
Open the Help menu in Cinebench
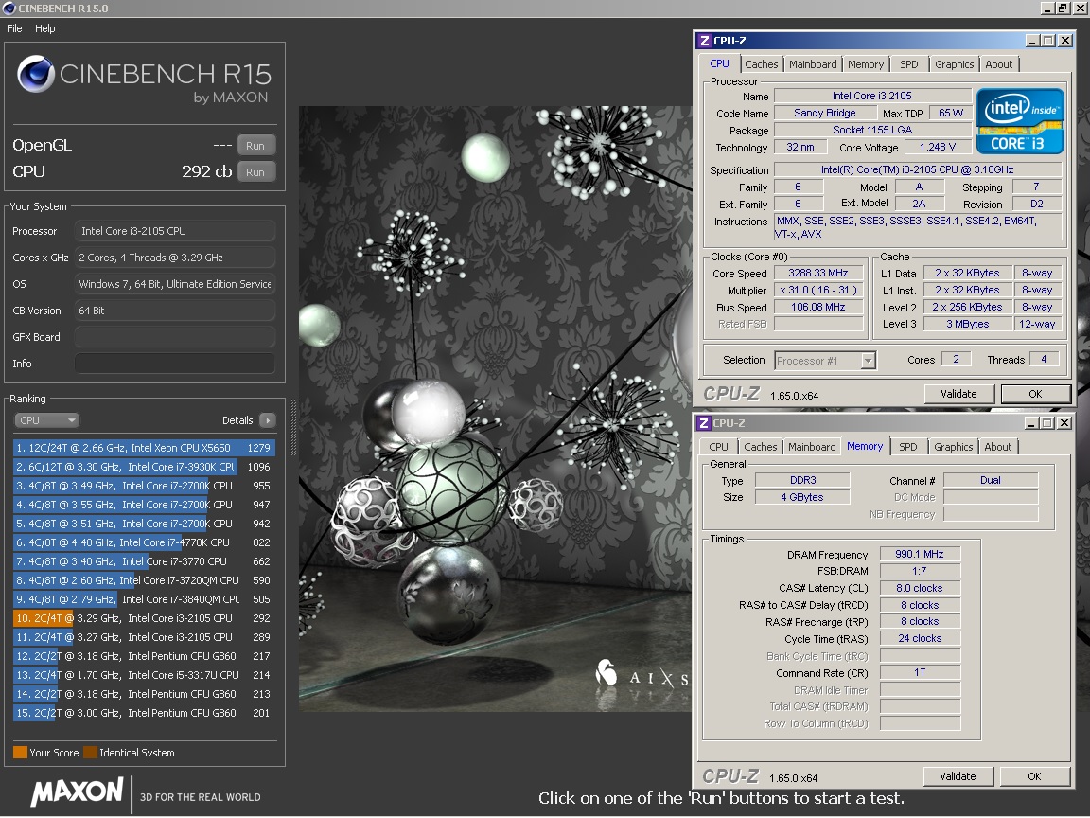click(x=45, y=28)
